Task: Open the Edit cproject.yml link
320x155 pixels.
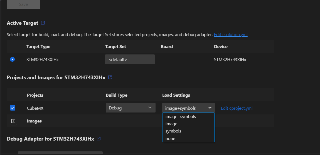Action: (x=237, y=108)
